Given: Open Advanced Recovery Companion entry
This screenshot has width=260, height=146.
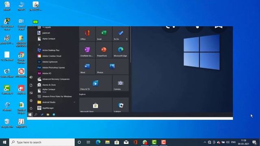Looking at the screenshot, I should [x=56, y=79].
